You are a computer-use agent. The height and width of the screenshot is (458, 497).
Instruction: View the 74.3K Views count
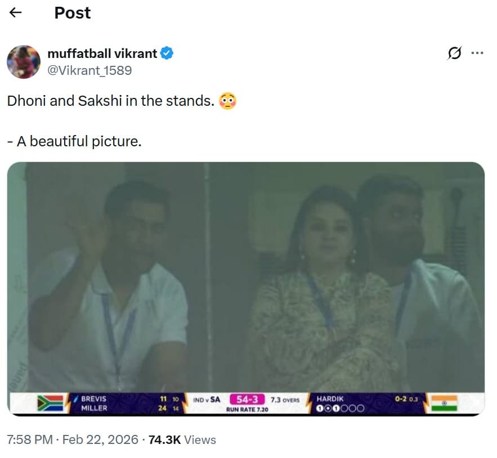pos(182,439)
